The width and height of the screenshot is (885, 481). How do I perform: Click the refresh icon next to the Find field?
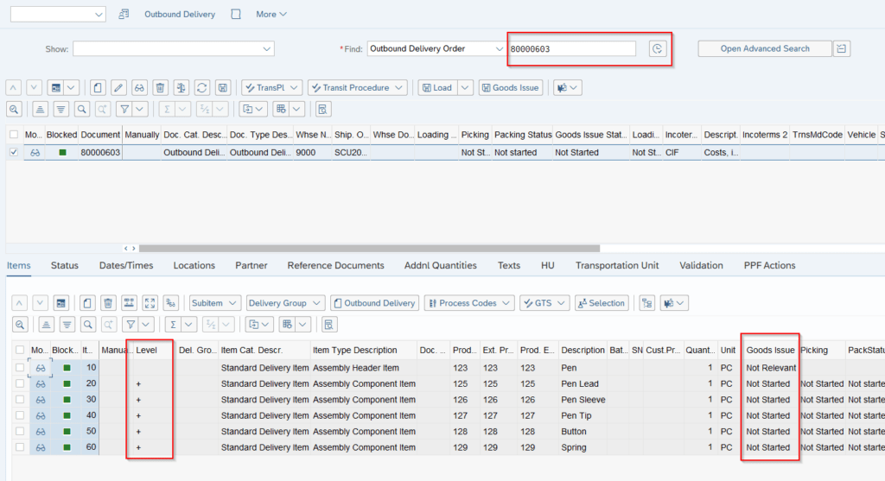coord(658,49)
